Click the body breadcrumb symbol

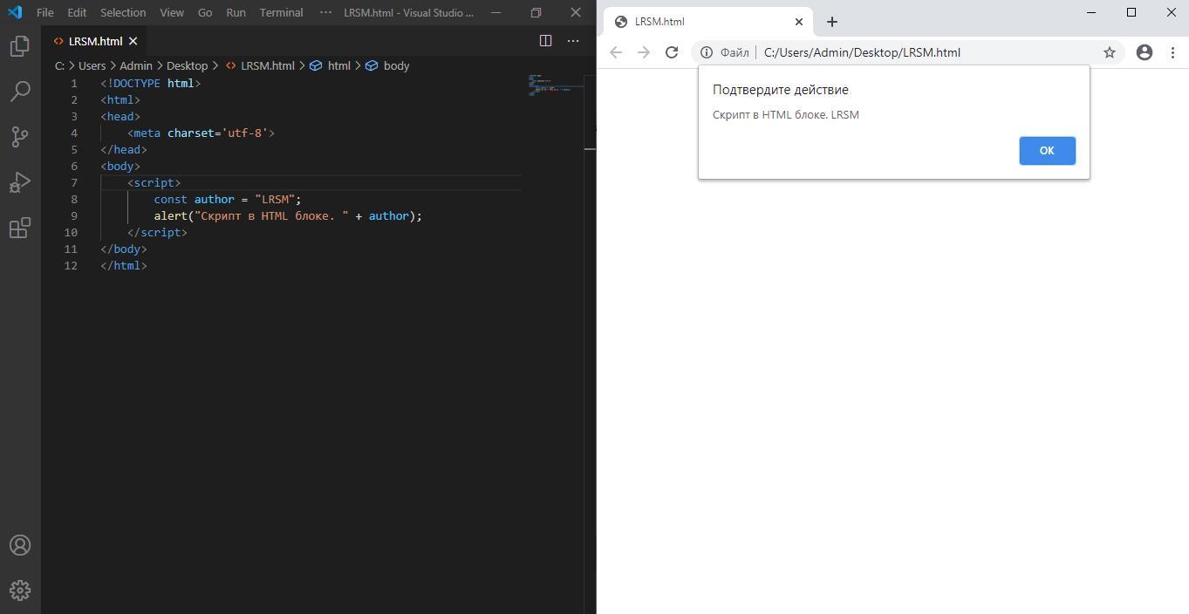pyautogui.click(x=387, y=65)
